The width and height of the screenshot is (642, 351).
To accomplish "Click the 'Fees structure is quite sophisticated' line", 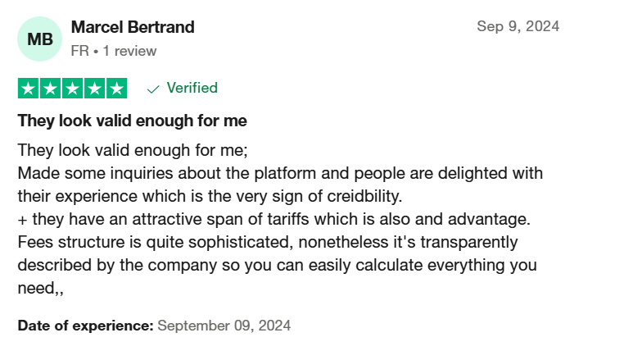I will [268, 242].
